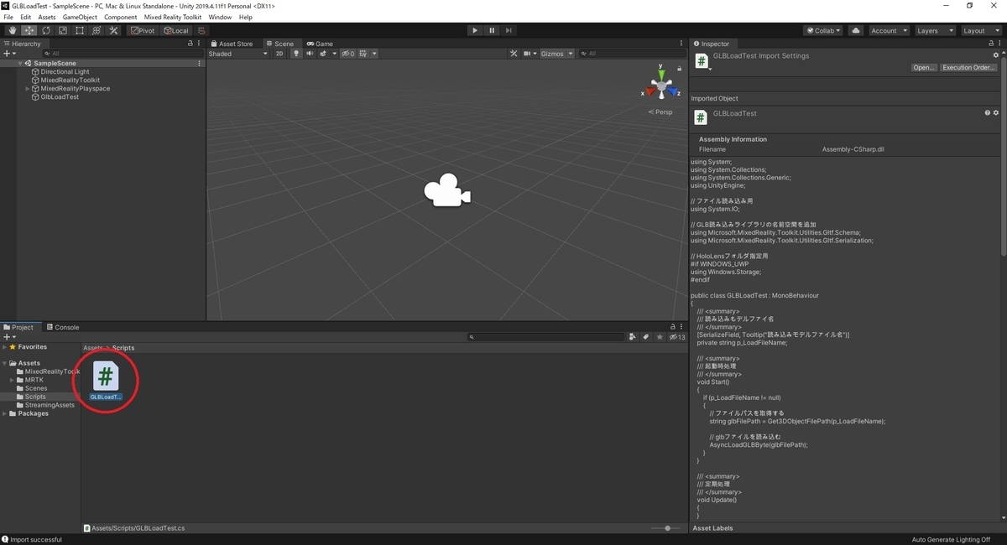Open help for GLBLoadTest script
1007x545 pixels.
[988, 112]
